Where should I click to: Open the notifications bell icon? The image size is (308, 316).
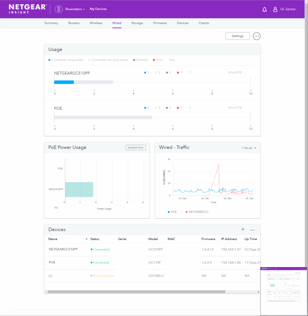(264, 9)
